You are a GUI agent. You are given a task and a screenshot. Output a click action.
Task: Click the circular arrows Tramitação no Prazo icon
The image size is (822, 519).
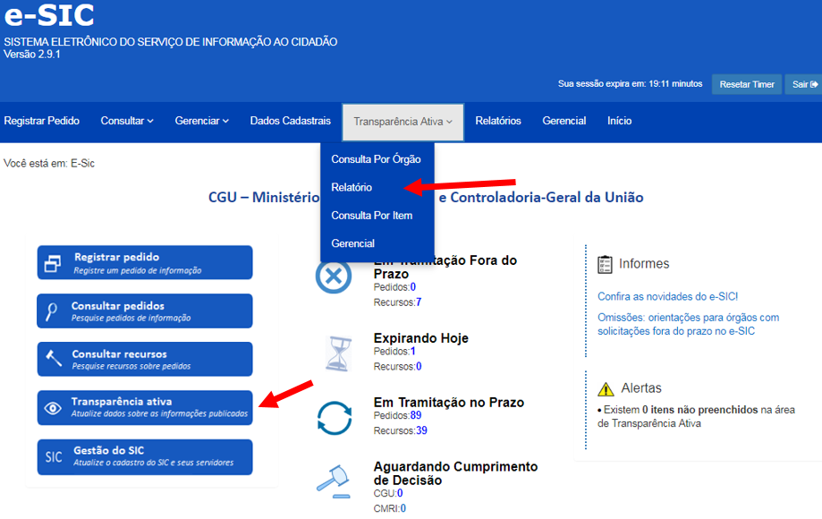pyautogui.click(x=334, y=419)
